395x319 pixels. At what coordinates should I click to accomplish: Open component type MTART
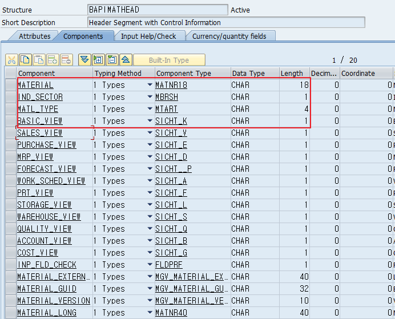pyautogui.click(x=167, y=109)
